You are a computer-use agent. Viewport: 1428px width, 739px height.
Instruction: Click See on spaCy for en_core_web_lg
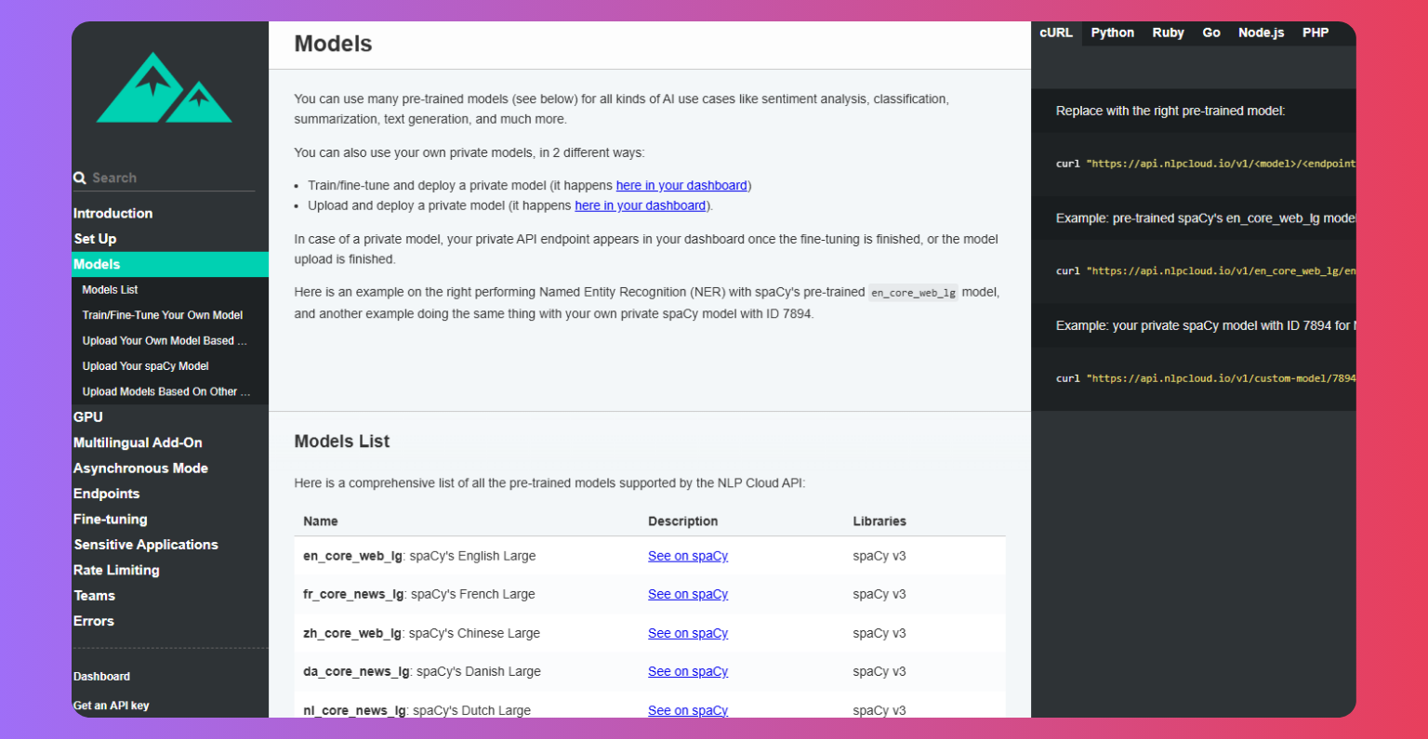(x=688, y=556)
